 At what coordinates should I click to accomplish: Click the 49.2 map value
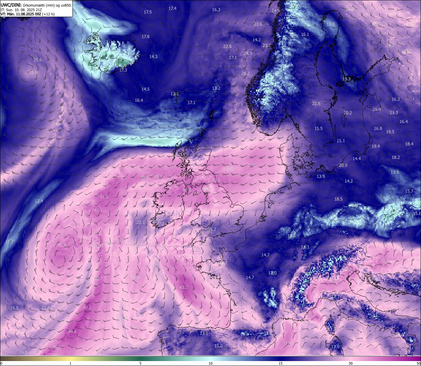pyautogui.click(x=87, y=308)
